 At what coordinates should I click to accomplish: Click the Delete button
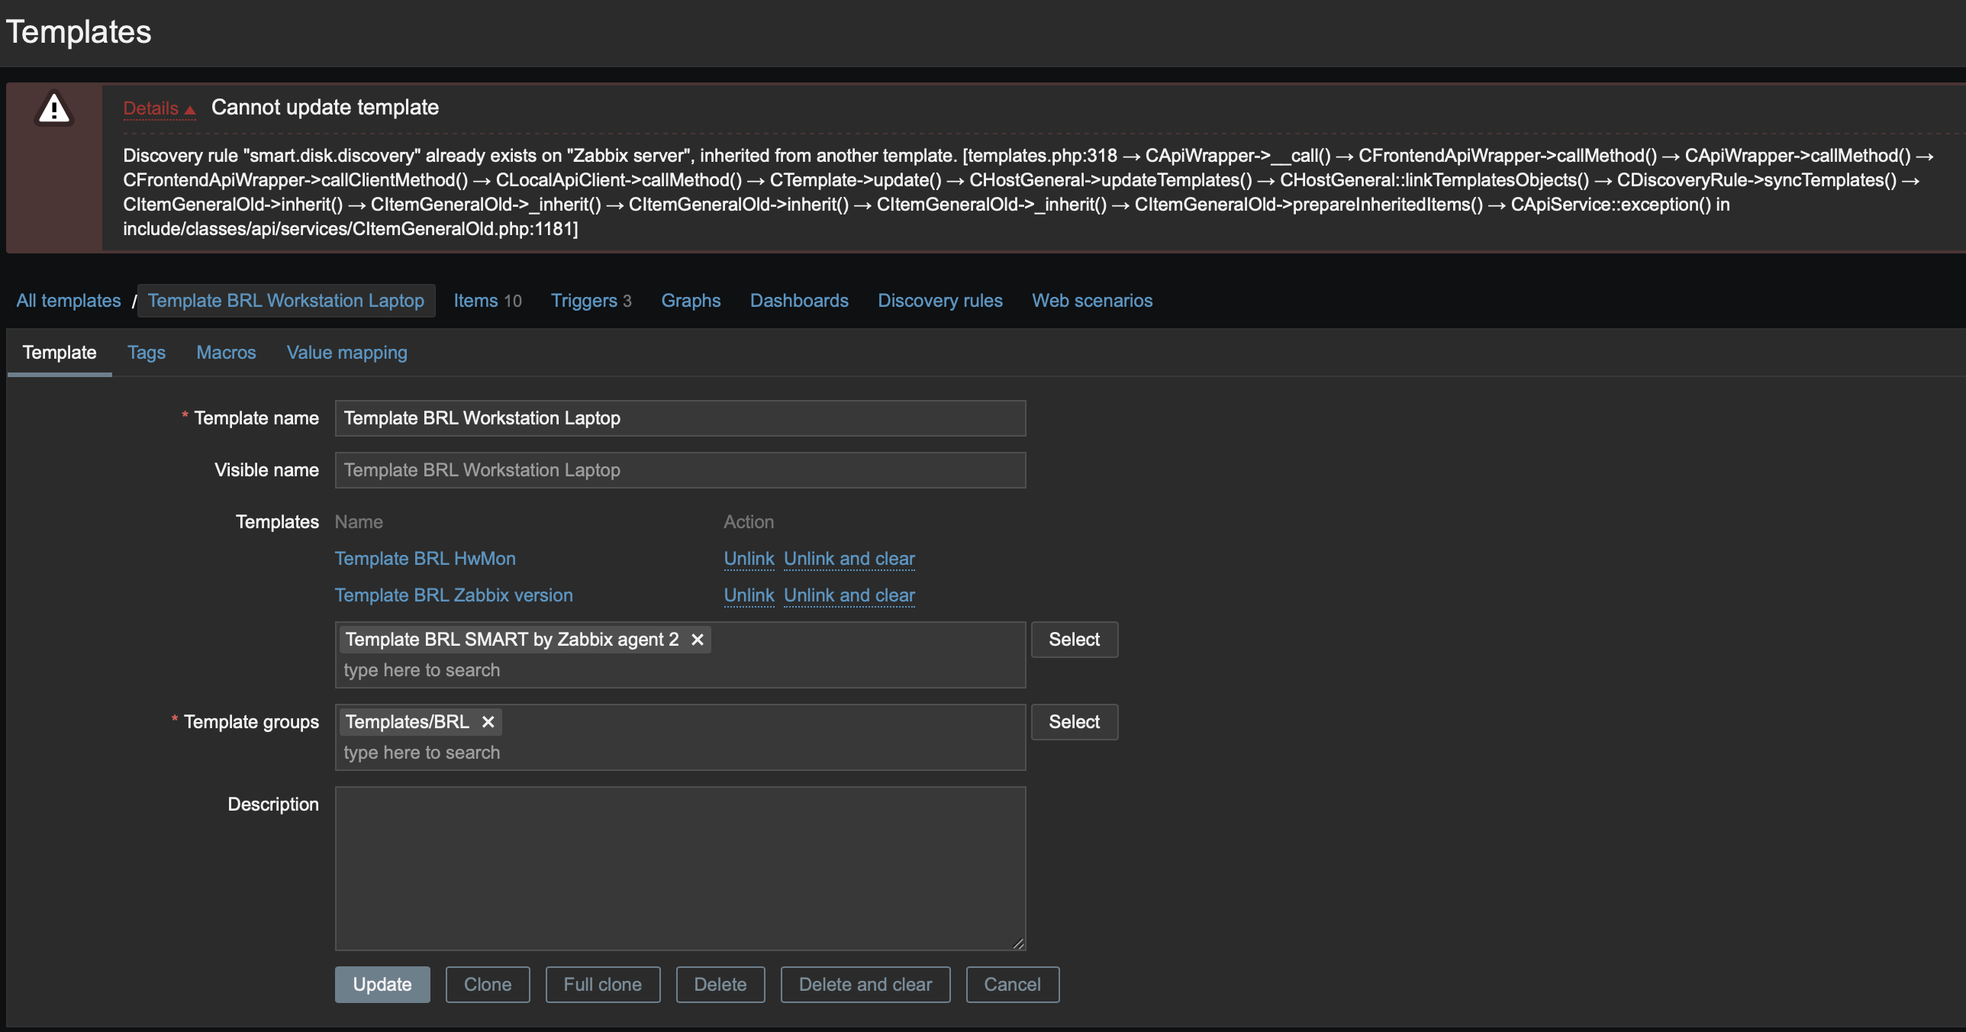click(720, 985)
